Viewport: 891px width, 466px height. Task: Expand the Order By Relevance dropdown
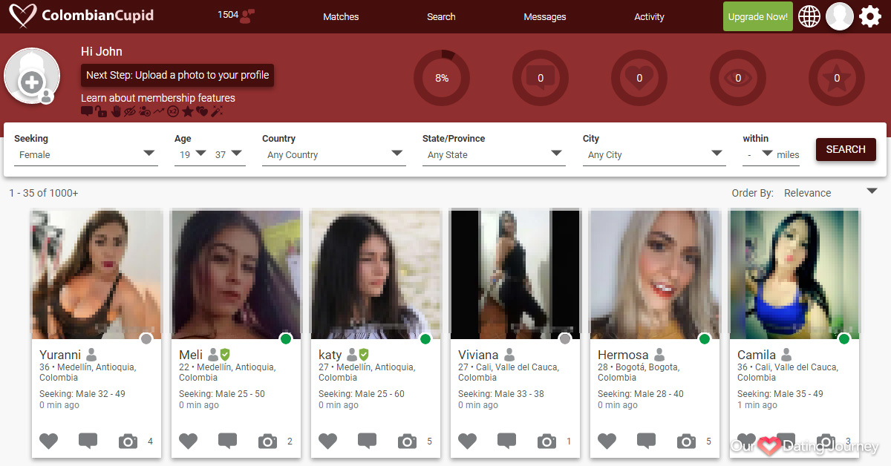coord(831,193)
